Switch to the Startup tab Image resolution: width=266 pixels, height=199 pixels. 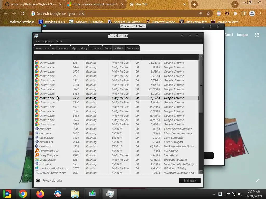click(96, 48)
